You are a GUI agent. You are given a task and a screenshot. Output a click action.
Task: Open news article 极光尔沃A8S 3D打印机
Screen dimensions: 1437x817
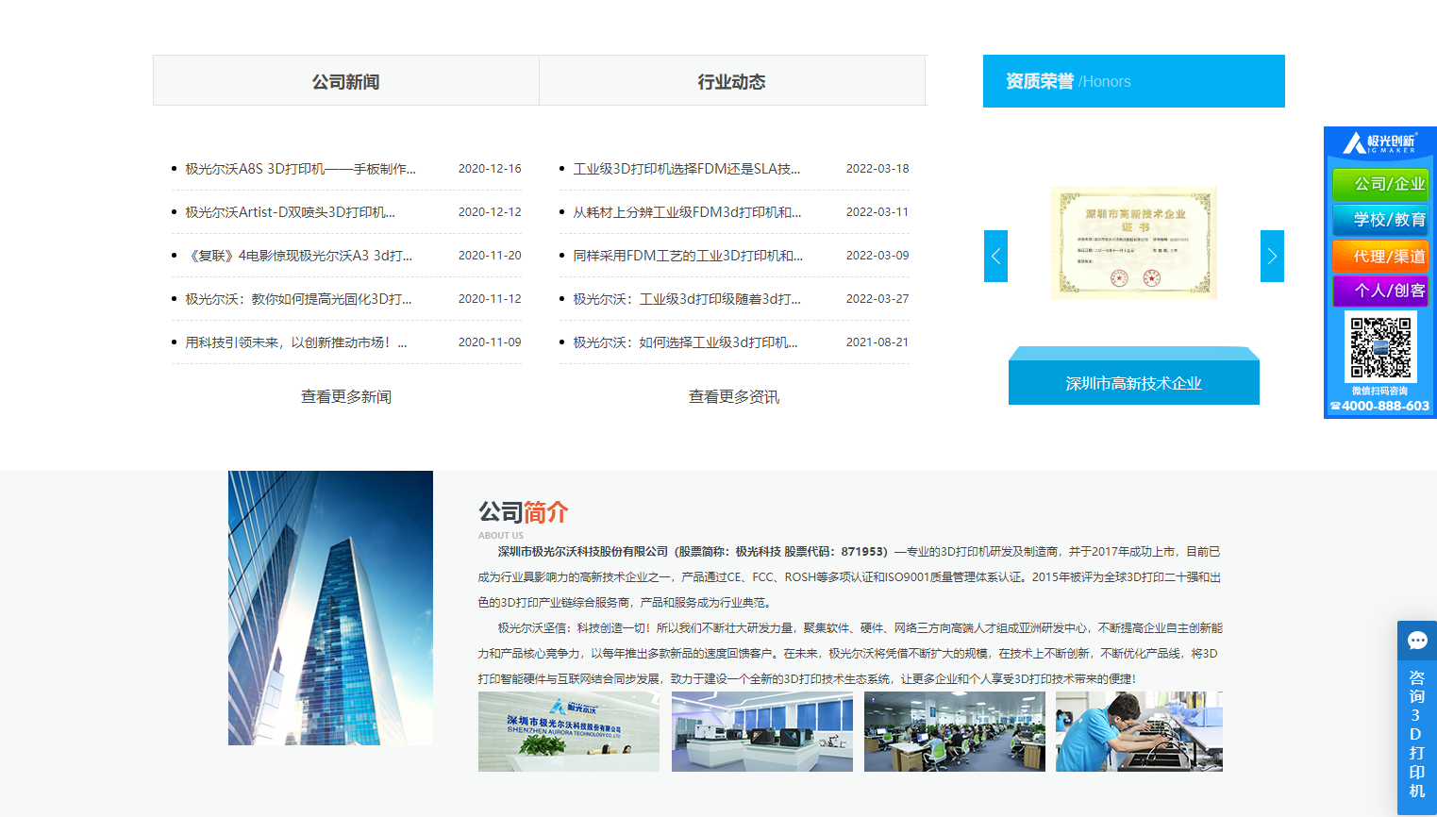pos(300,169)
